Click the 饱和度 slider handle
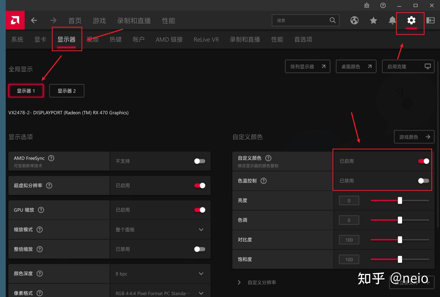Viewport: 440px width, 297px height. pyautogui.click(x=400, y=259)
